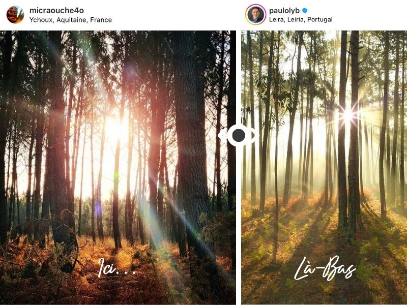Click the sun starburst in the right photo
This screenshot has width=407, height=305.
pos(348,115)
